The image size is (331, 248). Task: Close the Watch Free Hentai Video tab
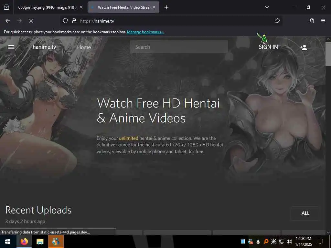coord(154,7)
